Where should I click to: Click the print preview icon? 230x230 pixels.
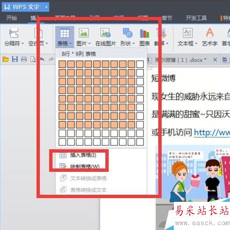click(x=33, y=60)
